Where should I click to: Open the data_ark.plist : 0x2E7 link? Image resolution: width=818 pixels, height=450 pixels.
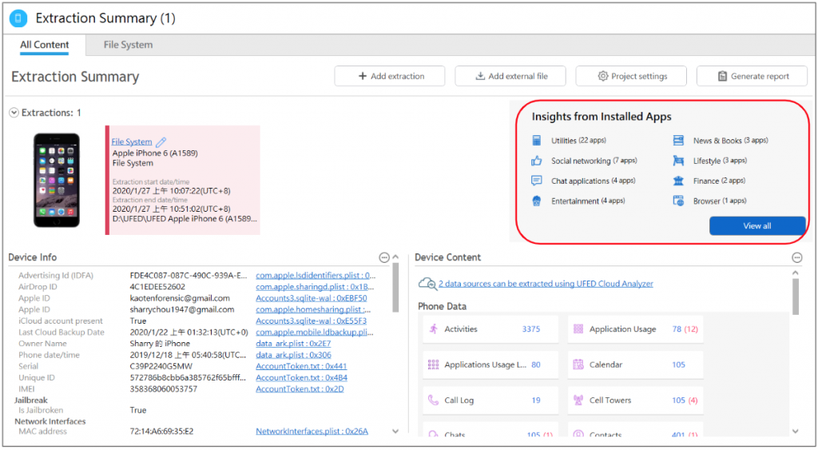[x=293, y=344]
